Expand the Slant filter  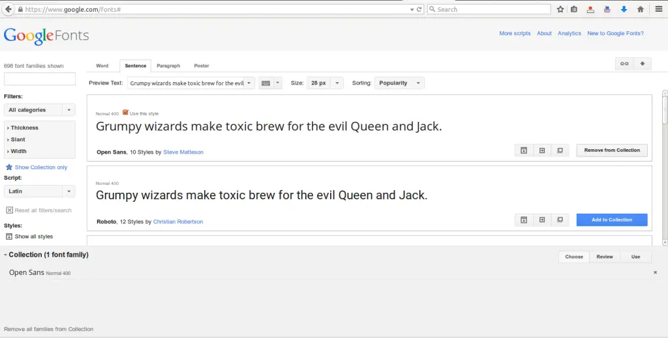point(16,139)
